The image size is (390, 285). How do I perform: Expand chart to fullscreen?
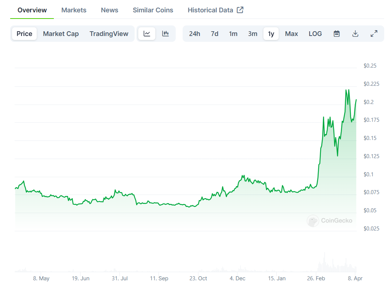coord(374,34)
